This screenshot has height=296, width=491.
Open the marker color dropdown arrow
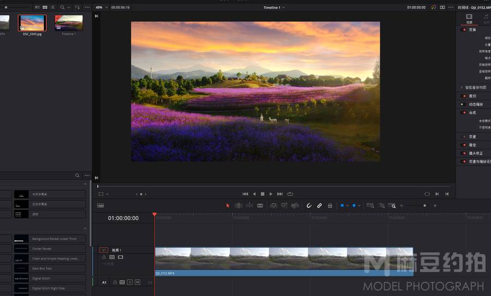pos(359,206)
